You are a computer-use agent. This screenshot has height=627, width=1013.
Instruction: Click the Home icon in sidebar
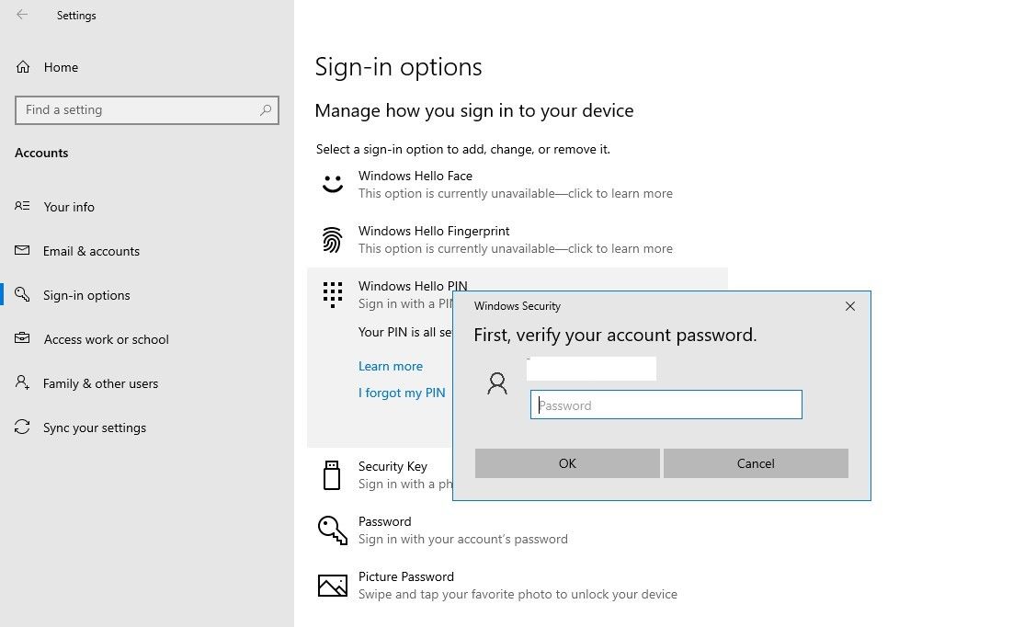23,67
